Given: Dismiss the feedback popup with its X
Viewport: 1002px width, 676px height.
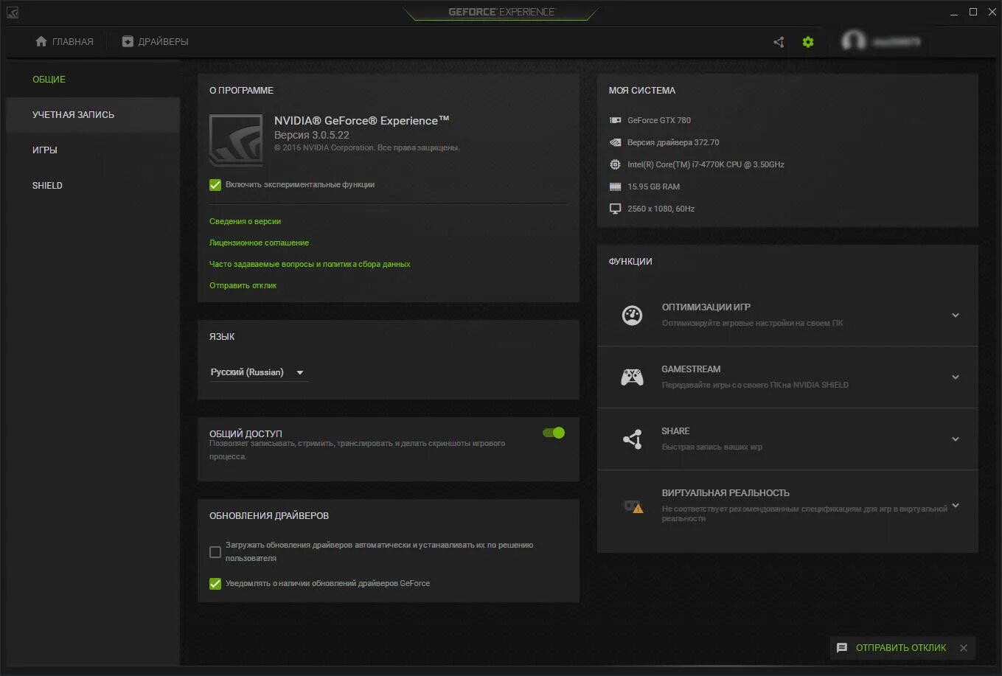Looking at the screenshot, I should tap(964, 648).
